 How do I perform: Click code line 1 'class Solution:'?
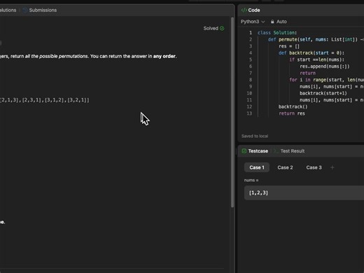[x=277, y=33]
